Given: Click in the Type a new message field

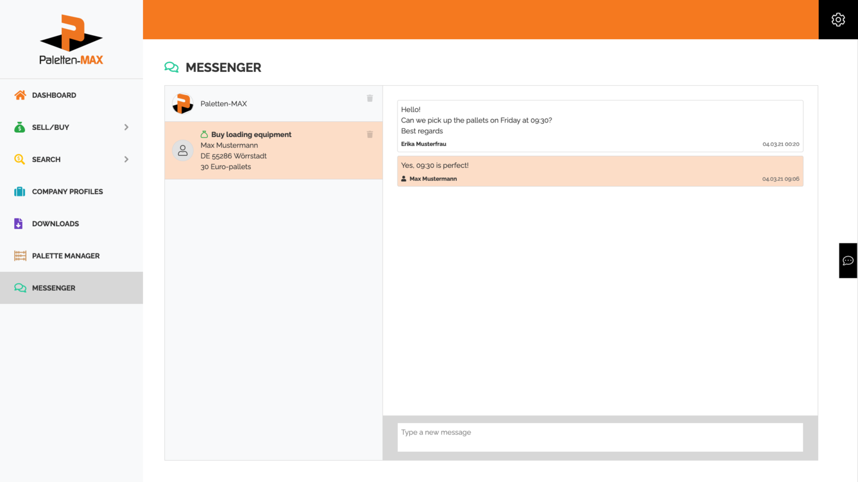Looking at the screenshot, I should [x=600, y=437].
